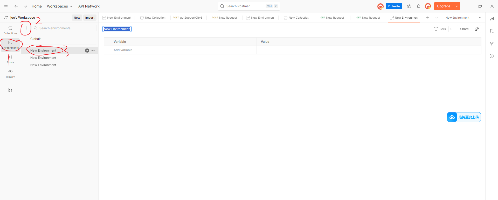
Task: Switch to first GET New Request tab
Action: [332, 18]
